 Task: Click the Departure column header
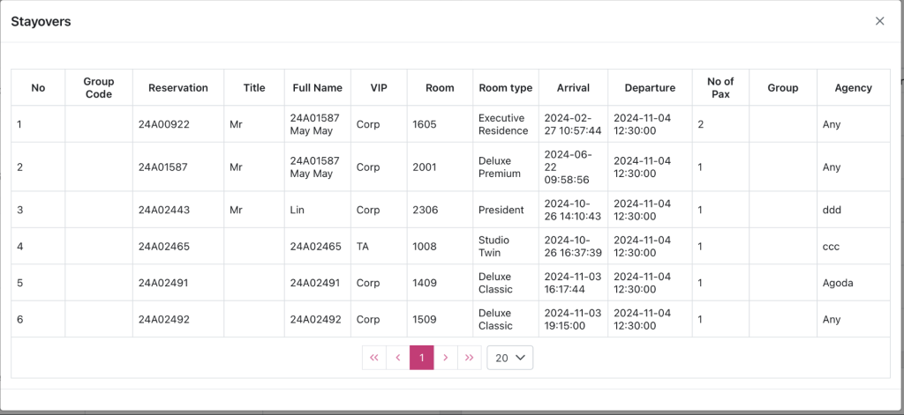[650, 88]
